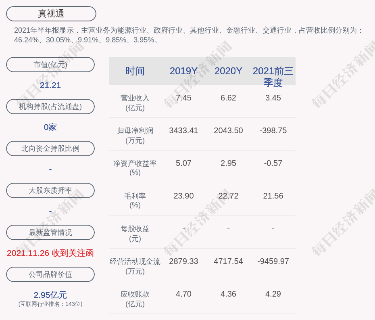Click gross margin value 22.72
Screen dimensions: 375x320
point(228,196)
